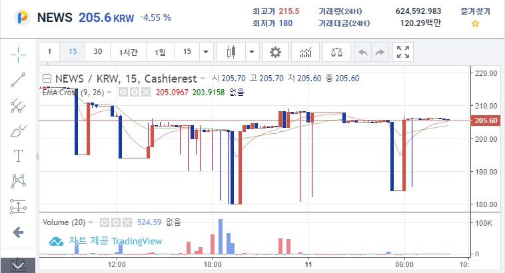Click the 거래량(24H) label
The width and height of the screenshot is (505, 273).
[340, 11]
